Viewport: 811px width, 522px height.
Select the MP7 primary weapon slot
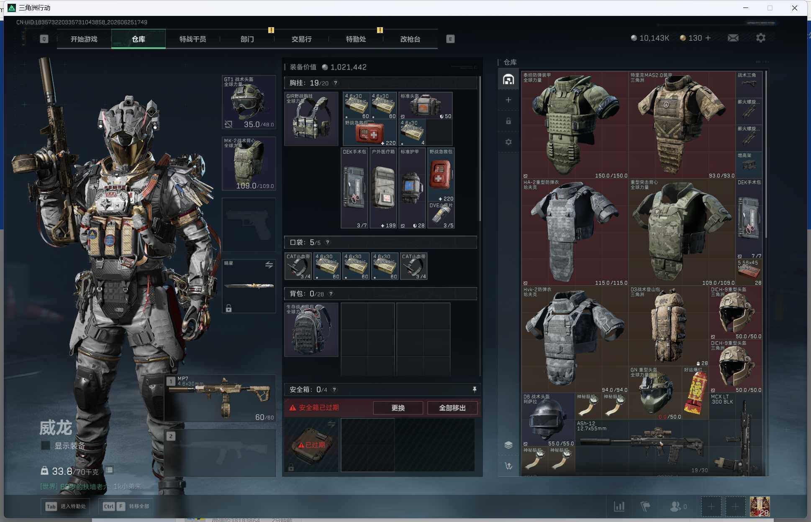[x=220, y=398]
